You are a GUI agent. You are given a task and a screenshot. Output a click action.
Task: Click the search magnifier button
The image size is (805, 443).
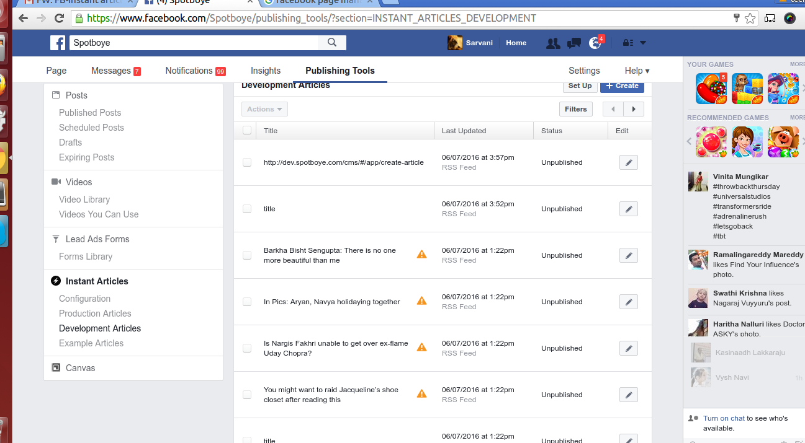coord(332,43)
